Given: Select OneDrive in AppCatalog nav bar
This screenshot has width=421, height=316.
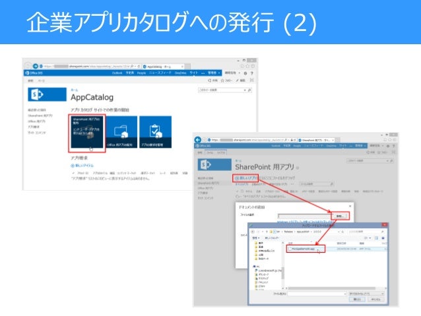Looking at the screenshot, I should point(180,73).
